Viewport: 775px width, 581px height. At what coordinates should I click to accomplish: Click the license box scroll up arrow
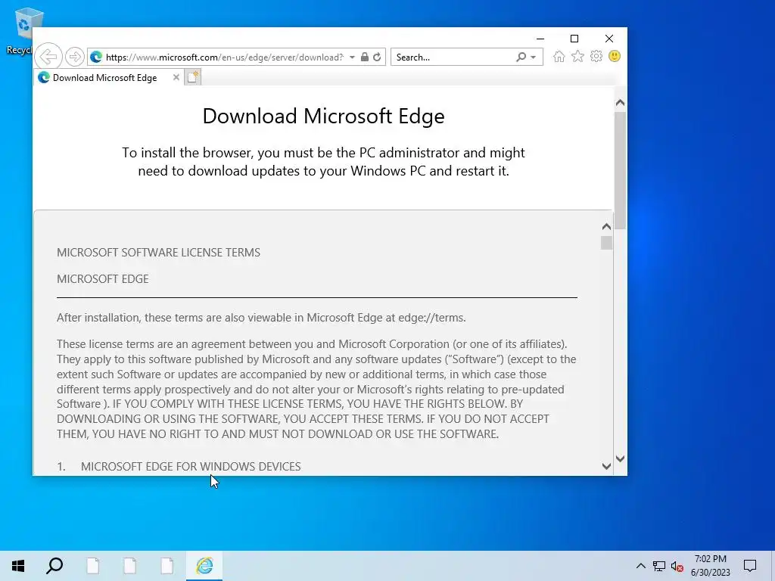click(x=606, y=227)
